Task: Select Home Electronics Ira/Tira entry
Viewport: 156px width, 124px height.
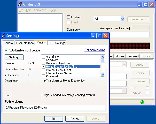Action: (x=73, y=67)
